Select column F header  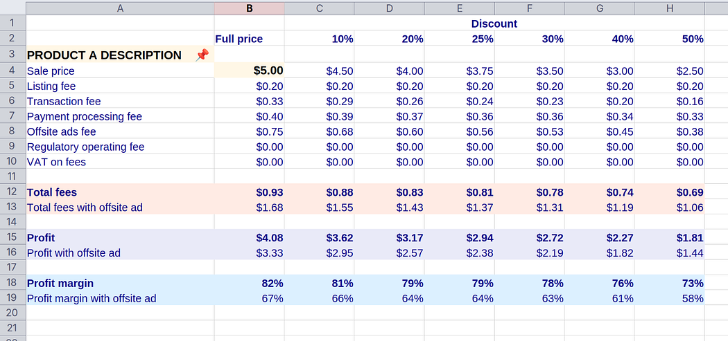(529, 8)
